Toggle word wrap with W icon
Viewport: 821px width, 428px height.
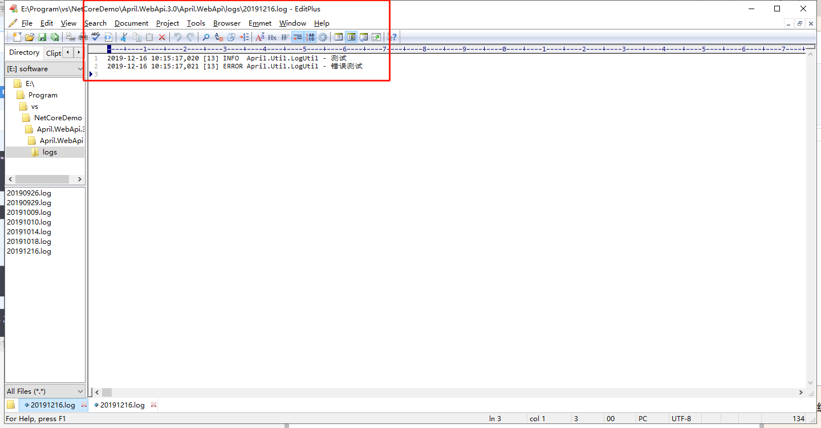click(x=284, y=37)
